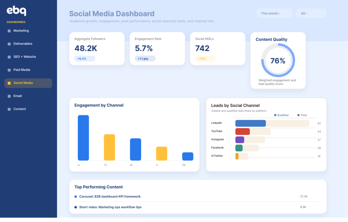Click the square icon beside Paid Media
The width and height of the screenshot is (348, 222).
[9, 70]
